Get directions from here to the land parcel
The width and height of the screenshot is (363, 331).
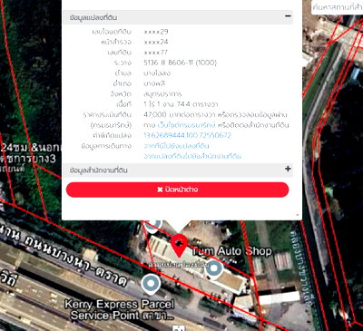pos(176,146)
